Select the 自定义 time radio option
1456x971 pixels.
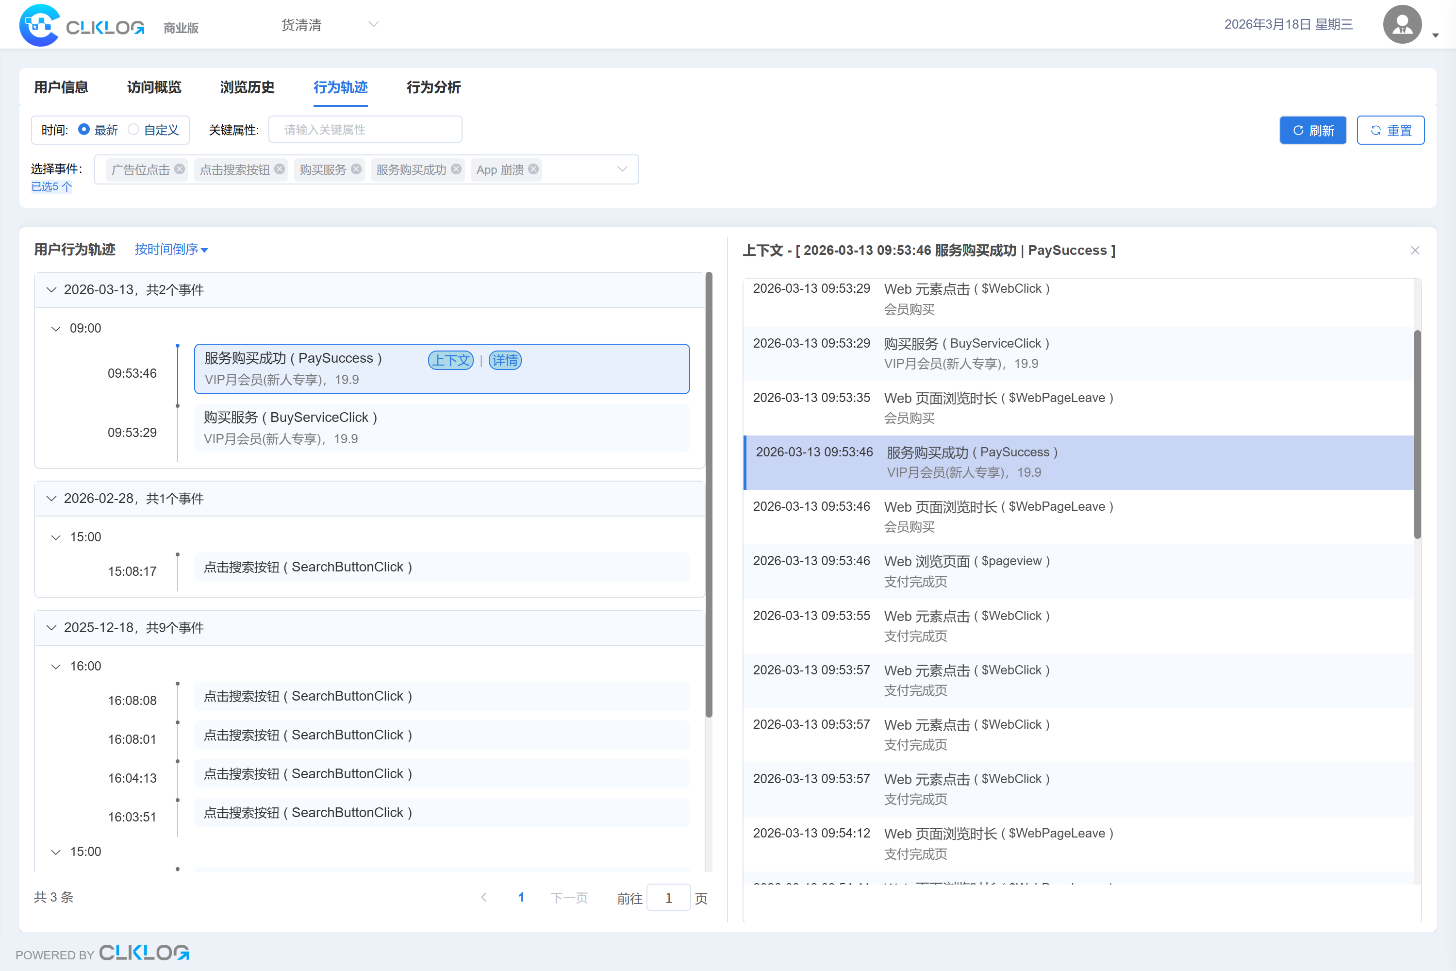(x=134, y=130)
